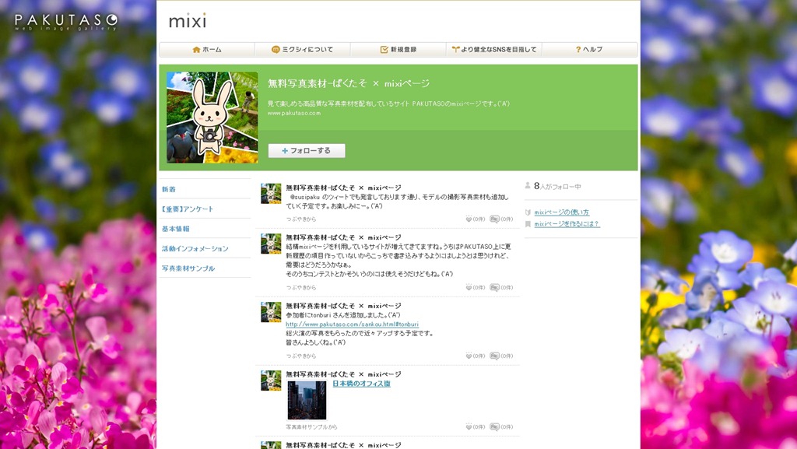
Task: Select the 新規登録 tab
Action: (398, 50)
